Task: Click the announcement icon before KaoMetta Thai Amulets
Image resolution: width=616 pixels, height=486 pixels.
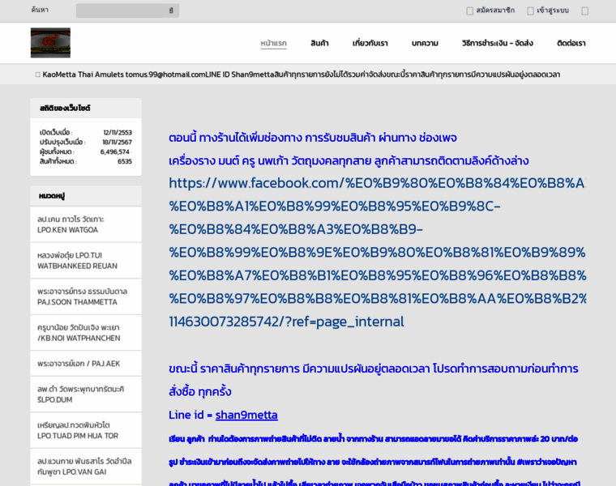Action: 37,75
